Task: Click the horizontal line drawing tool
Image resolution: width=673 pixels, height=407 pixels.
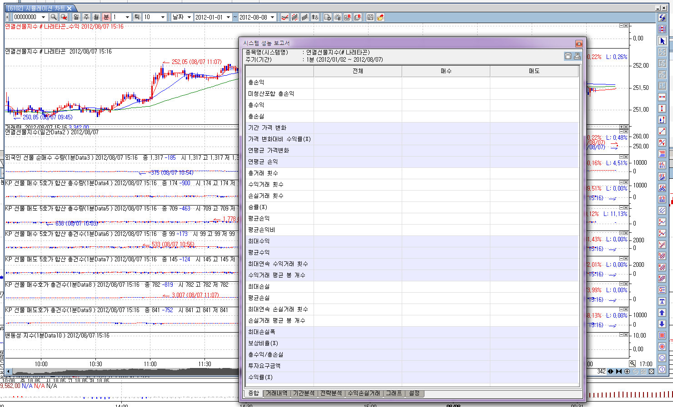Action: coord(662,97)
